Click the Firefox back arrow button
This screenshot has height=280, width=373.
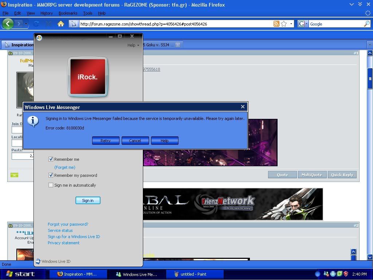pyautogui.click(x=8, y=24)
